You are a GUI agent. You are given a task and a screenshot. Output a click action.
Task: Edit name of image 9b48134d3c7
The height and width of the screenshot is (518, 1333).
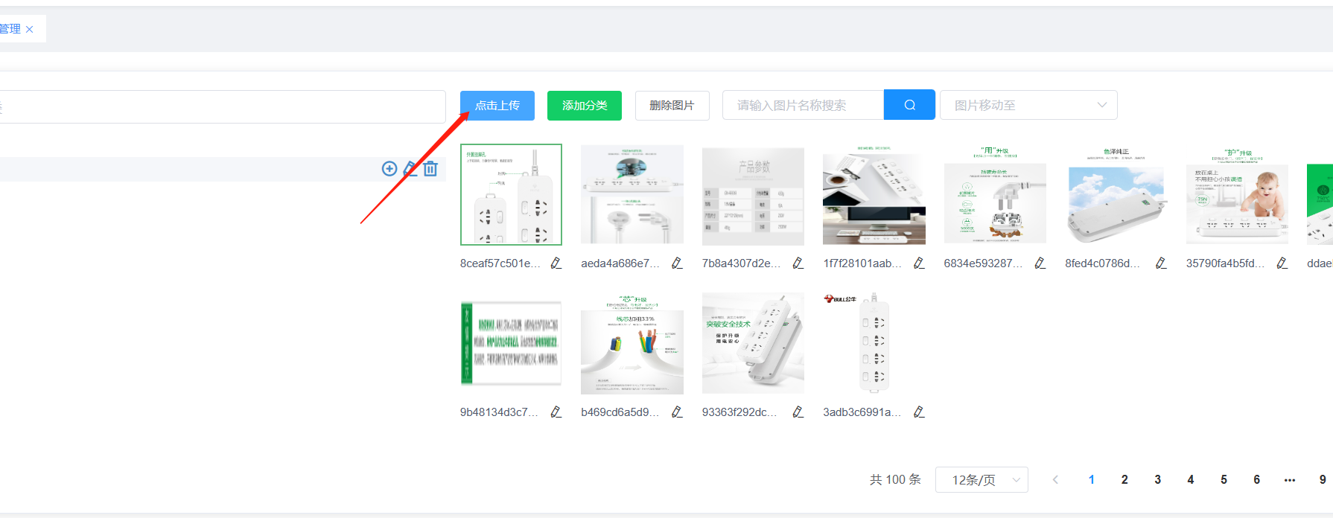[556, 412]
